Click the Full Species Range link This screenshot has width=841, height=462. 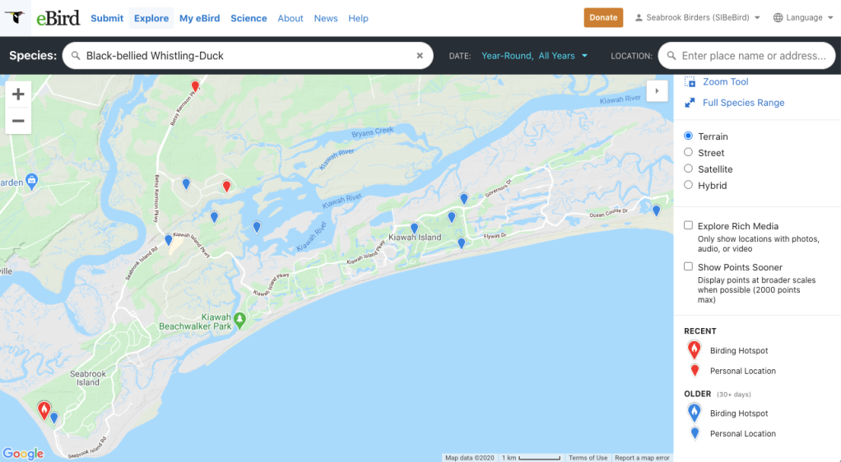pos(743,103)
